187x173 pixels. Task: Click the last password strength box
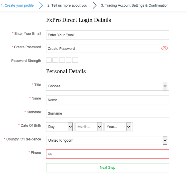click(75, 60)
